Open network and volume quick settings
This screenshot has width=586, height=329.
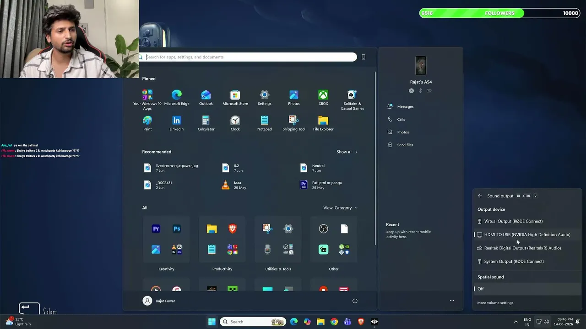click(543, 322)
